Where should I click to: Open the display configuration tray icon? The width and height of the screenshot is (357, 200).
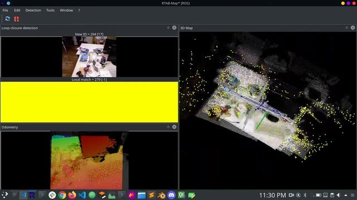tap(325, 195)
